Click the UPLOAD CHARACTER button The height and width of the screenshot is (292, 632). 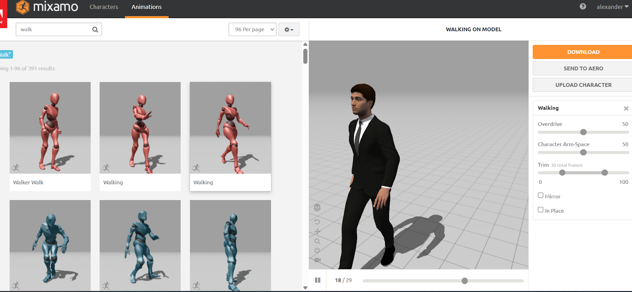[x=583, y=85]
